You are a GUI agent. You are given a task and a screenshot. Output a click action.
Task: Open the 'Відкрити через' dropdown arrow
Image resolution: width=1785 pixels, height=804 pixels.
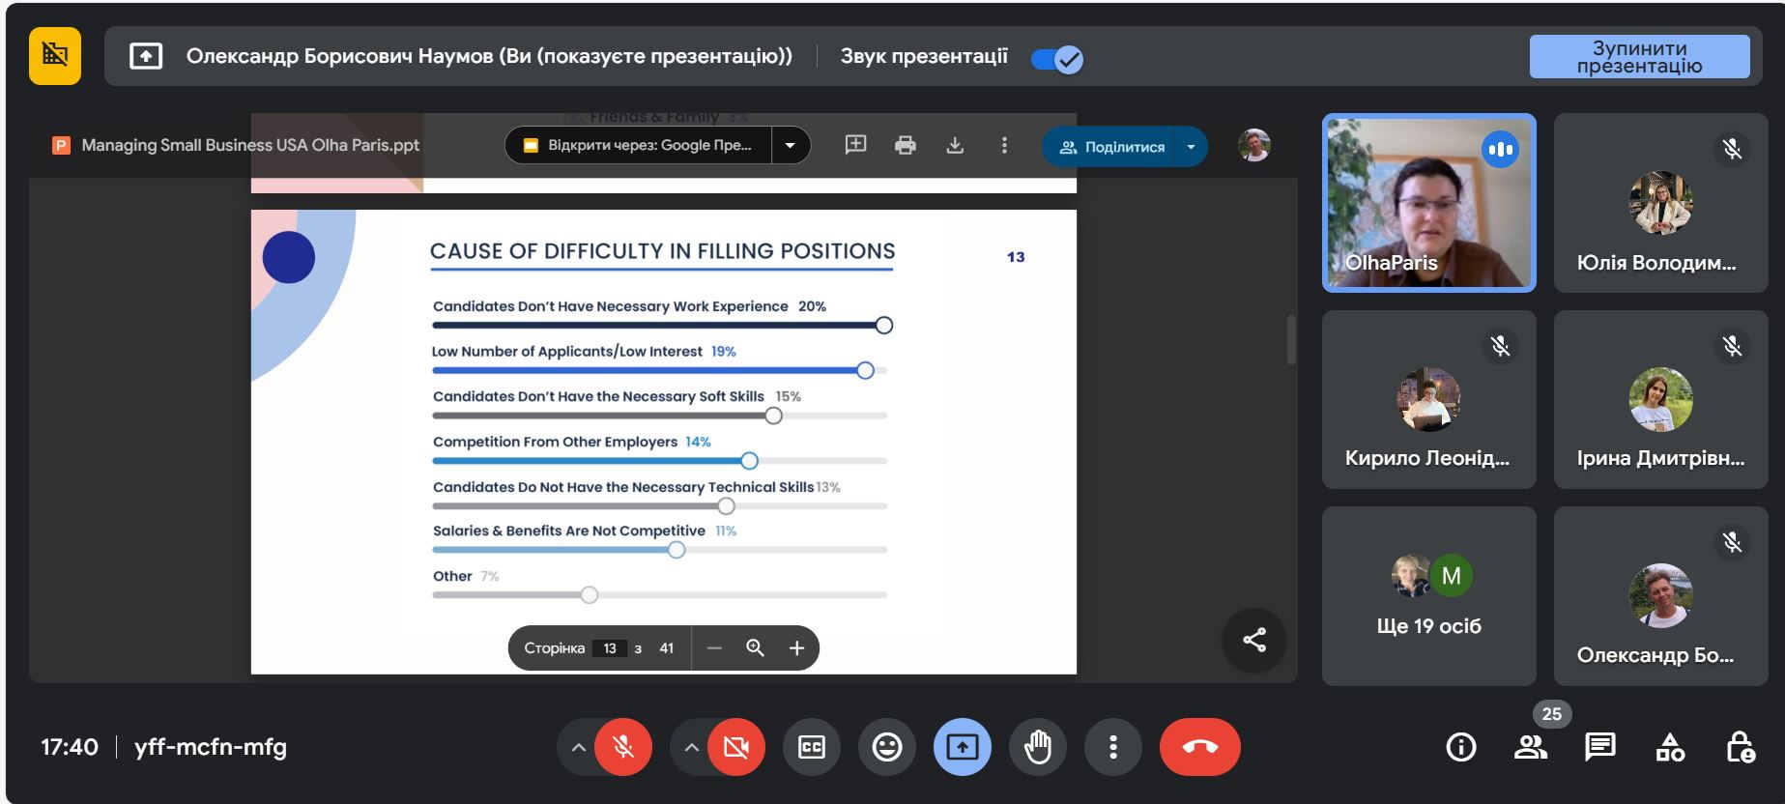(791, 146)
